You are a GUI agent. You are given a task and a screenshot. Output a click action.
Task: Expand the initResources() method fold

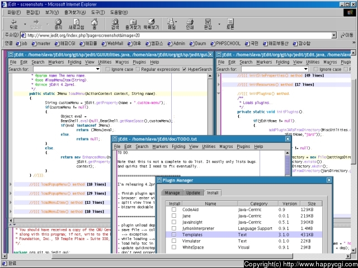click(219, 84)
